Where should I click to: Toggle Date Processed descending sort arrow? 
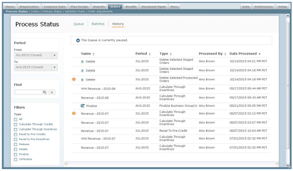tap(260, 54)
